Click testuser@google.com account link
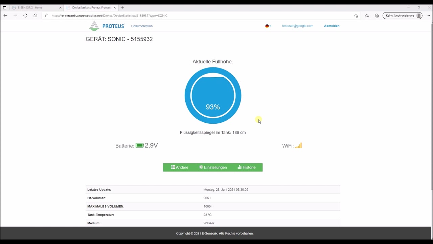 (298, 26)
